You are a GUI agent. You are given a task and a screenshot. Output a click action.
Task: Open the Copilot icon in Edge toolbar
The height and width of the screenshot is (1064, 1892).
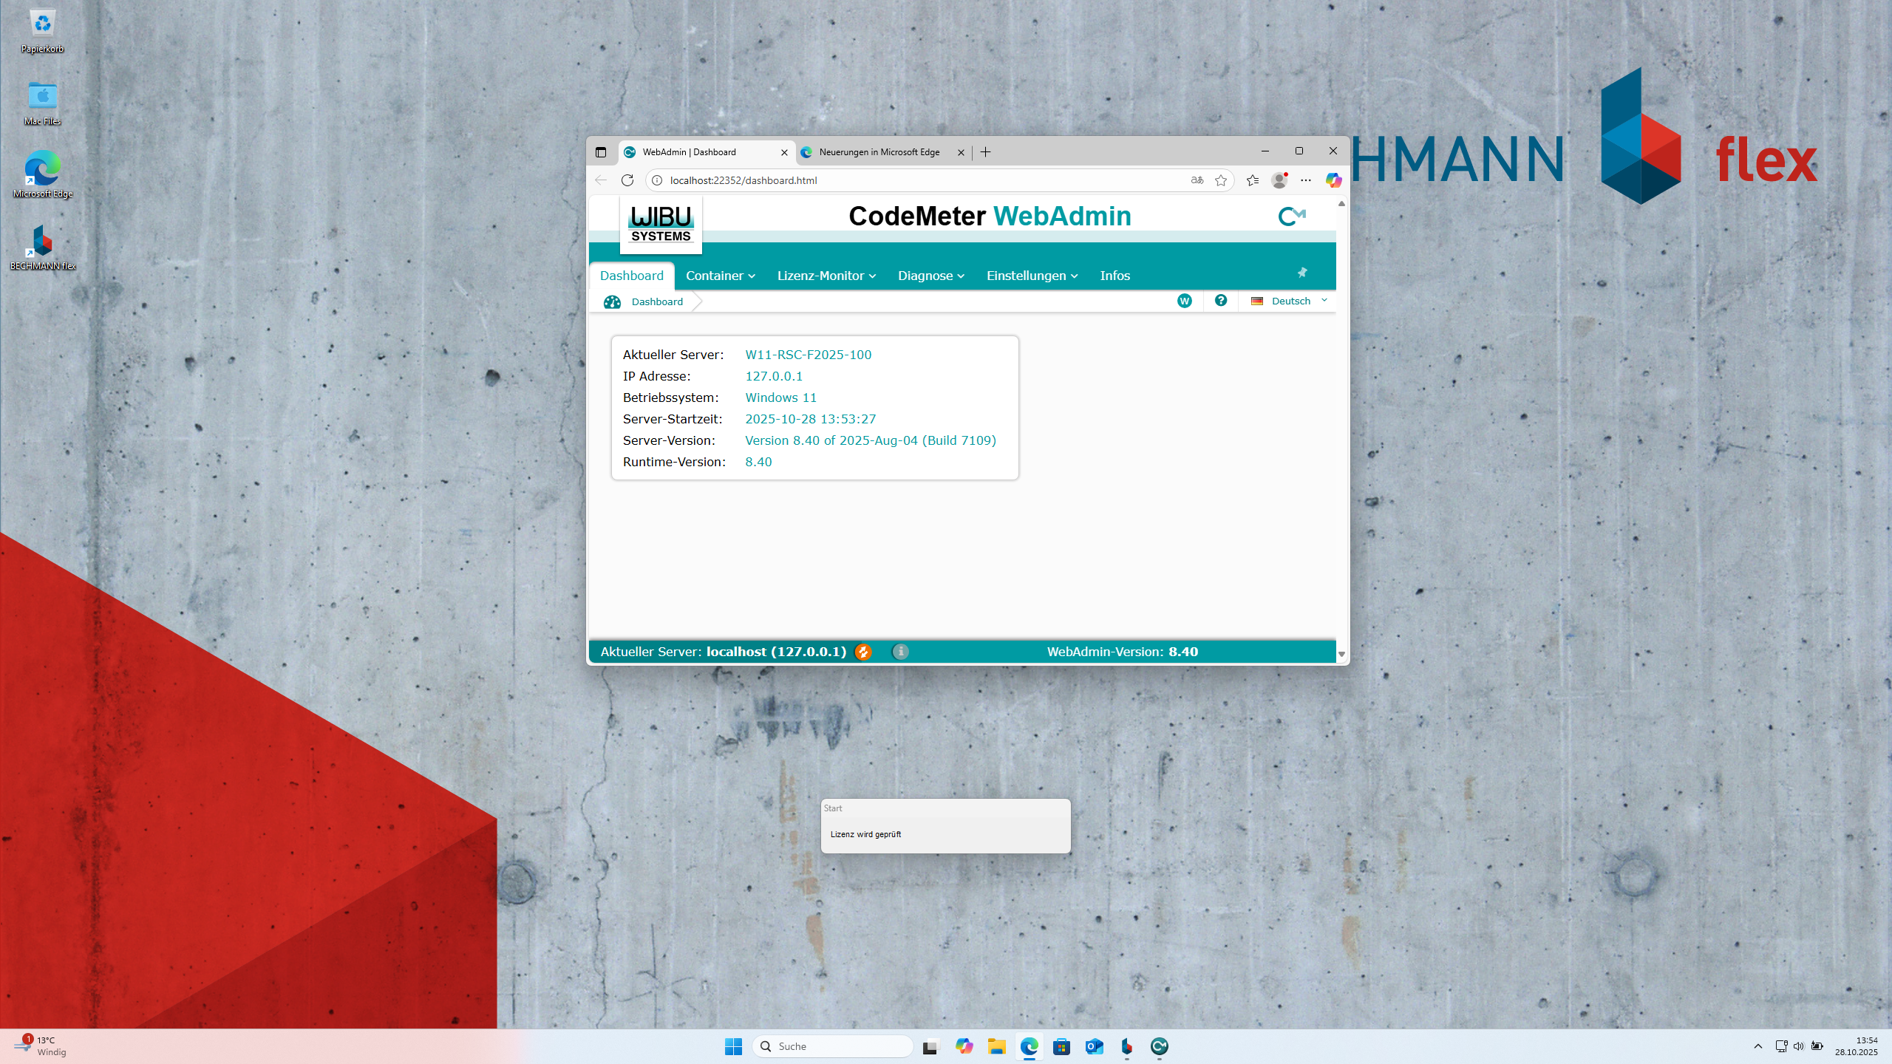tap(1333, 180)
